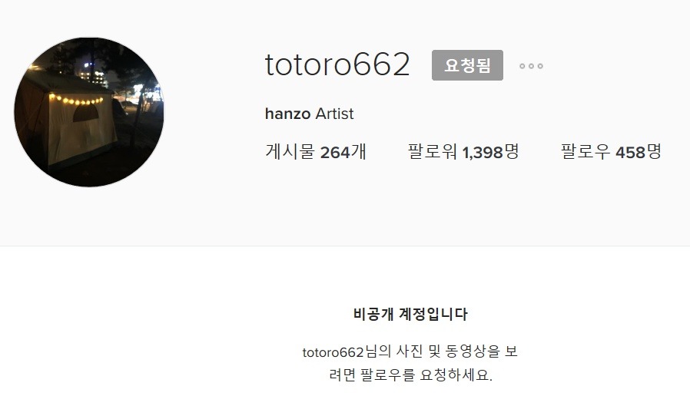The width and height of the screenshot is (690, 419).
Task: Open the circular tent profile picture
Action: [x=89, y=112]
